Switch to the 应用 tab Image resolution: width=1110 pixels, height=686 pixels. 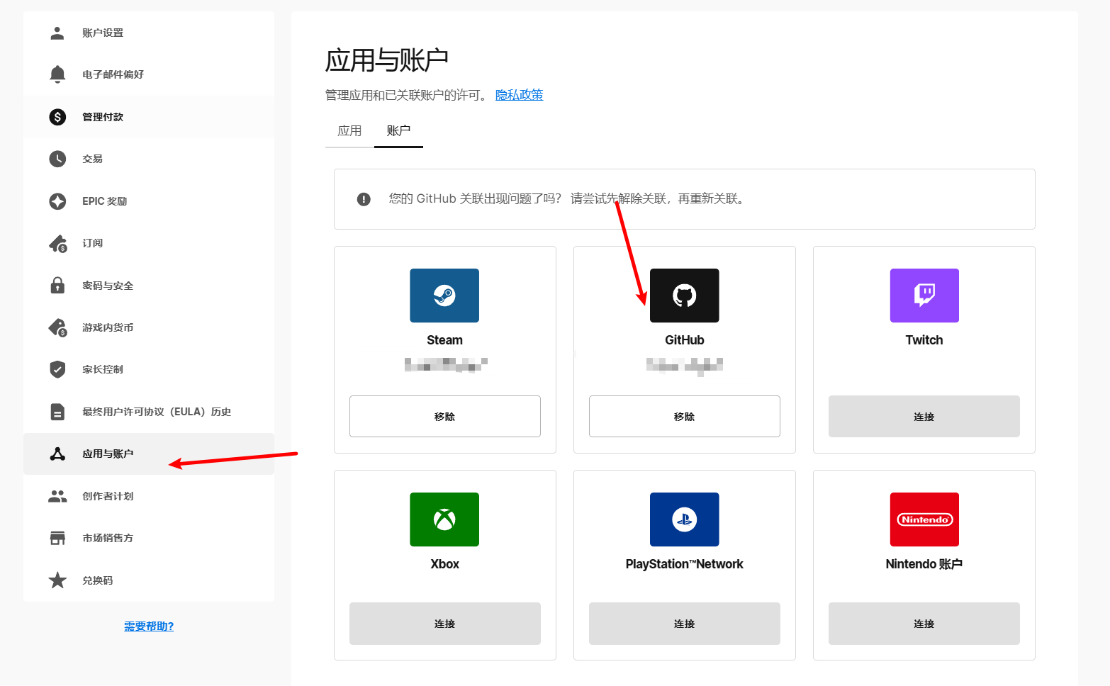tap(349, 131)
